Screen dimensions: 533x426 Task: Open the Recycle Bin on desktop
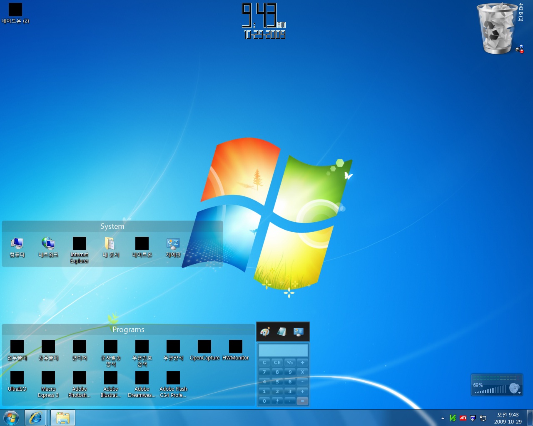click(x=498, y=28)
